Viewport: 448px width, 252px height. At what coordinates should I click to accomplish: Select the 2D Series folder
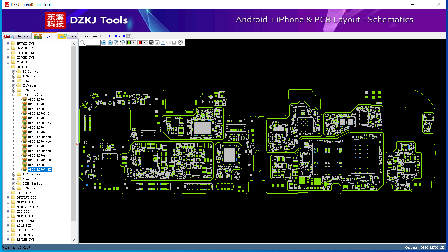(30, 71)
